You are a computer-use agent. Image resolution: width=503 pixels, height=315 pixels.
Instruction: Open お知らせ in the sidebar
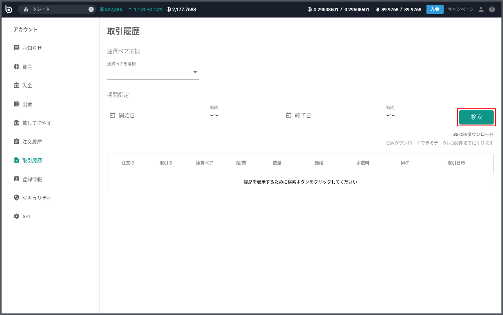32,48
